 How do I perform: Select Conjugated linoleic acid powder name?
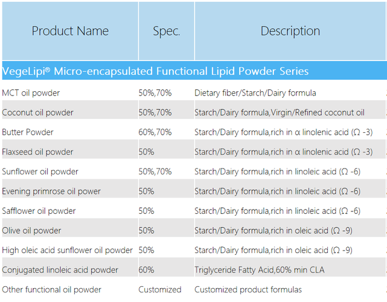tap(60, 270)
